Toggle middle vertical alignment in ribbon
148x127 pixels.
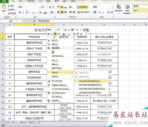[62, 7]
